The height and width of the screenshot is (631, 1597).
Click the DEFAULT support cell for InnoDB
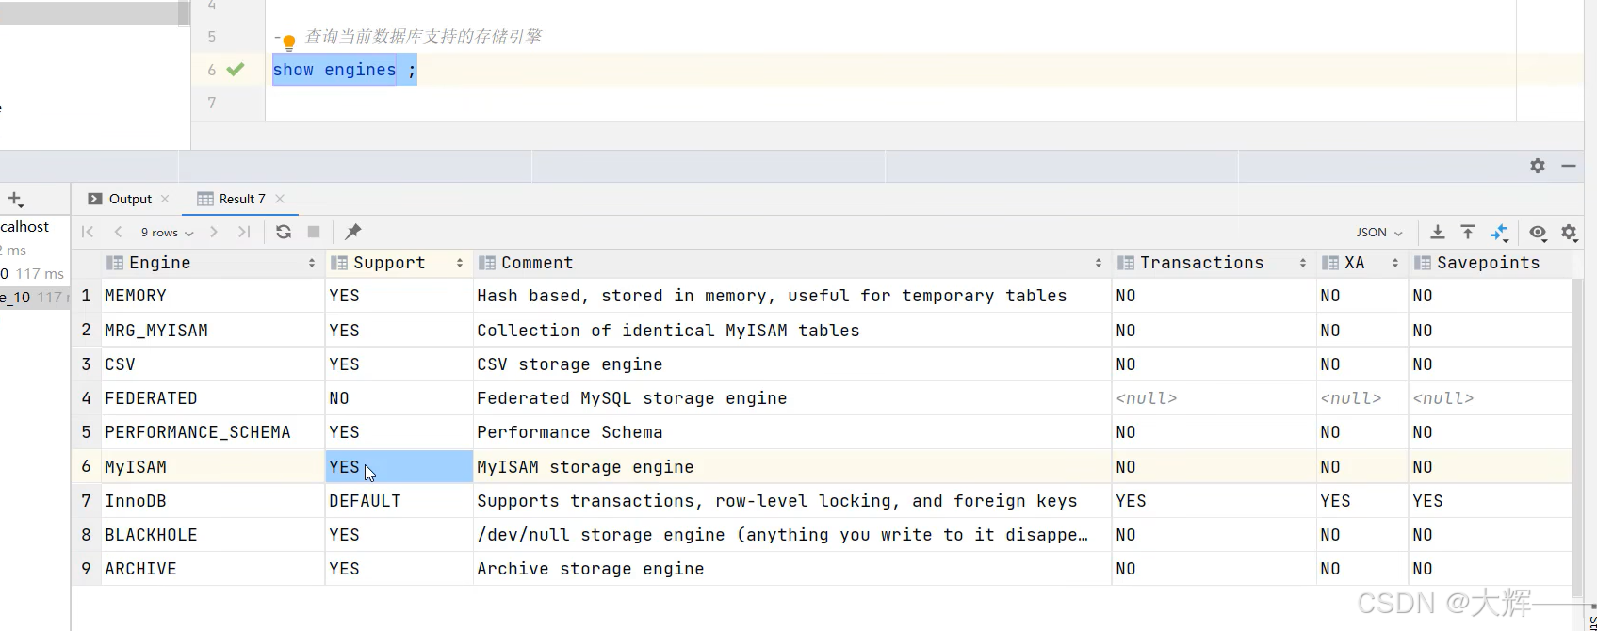click(399, 501)
